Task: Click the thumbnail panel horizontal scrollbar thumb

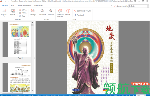Action: pyautogui.click(x=12, y=93)
